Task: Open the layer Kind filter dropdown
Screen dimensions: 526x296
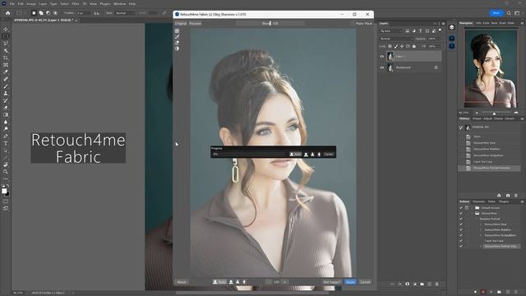Action: click(391, 31)
